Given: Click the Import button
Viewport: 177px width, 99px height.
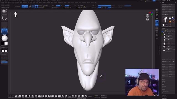Looking at the screenshot, I should (x=165, y=10).
